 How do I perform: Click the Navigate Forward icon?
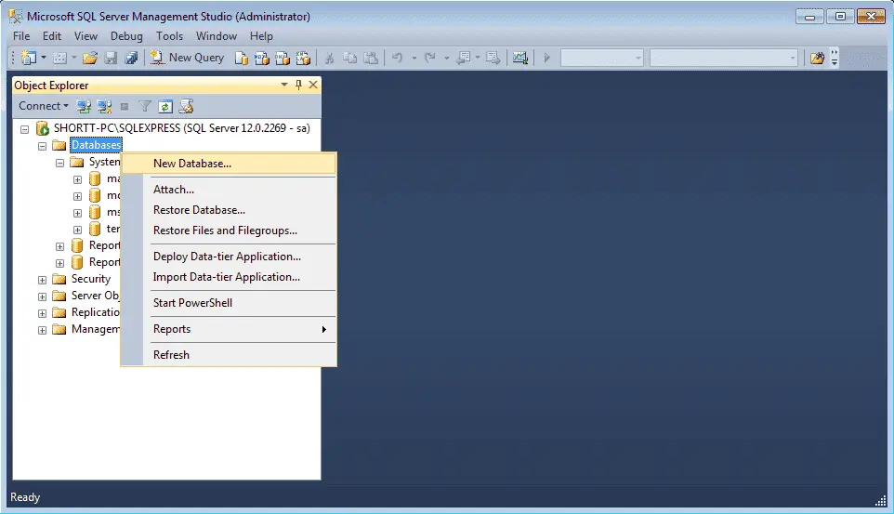[x=493, y=58]
